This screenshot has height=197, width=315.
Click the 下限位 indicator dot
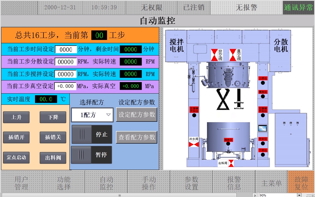click(x=263, y=155)
